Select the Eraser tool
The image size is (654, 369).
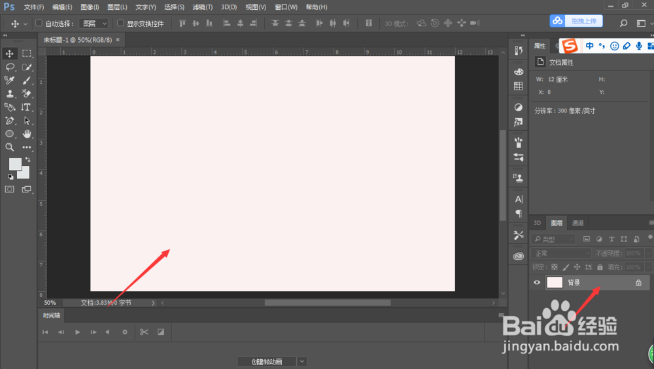(x=27, y=94)
